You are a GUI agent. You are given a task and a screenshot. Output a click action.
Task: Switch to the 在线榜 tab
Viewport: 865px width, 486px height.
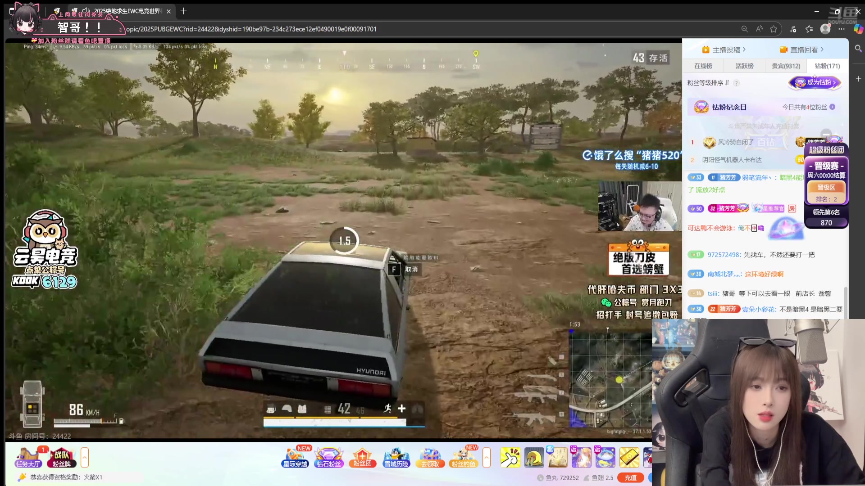pos(703,66)
